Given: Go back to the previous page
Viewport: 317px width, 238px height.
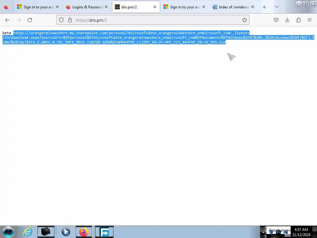Looking at the screenshot, I should 7,20.
